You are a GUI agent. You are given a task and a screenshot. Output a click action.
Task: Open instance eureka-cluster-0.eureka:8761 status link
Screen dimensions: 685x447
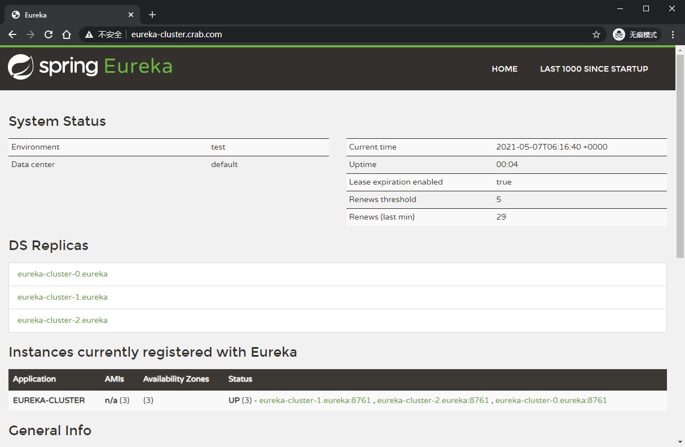point(551,400)
